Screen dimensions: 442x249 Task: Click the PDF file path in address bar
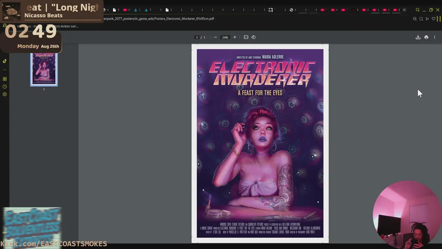pyautogui.click(x=159, y=19)
